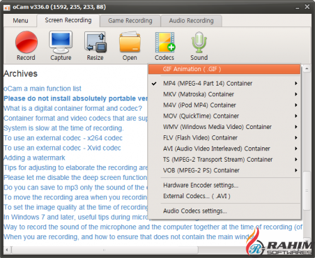Select the Screen Recording tab
This screenshot has height=258, width=315.
(68, 20)
